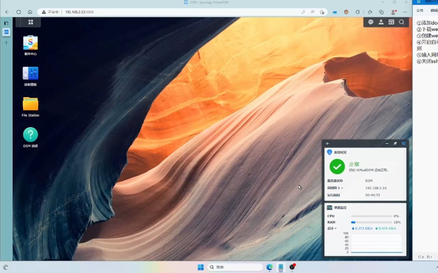438x273 pixels.
Task: Open the System Health info icon
Action: 330,152
